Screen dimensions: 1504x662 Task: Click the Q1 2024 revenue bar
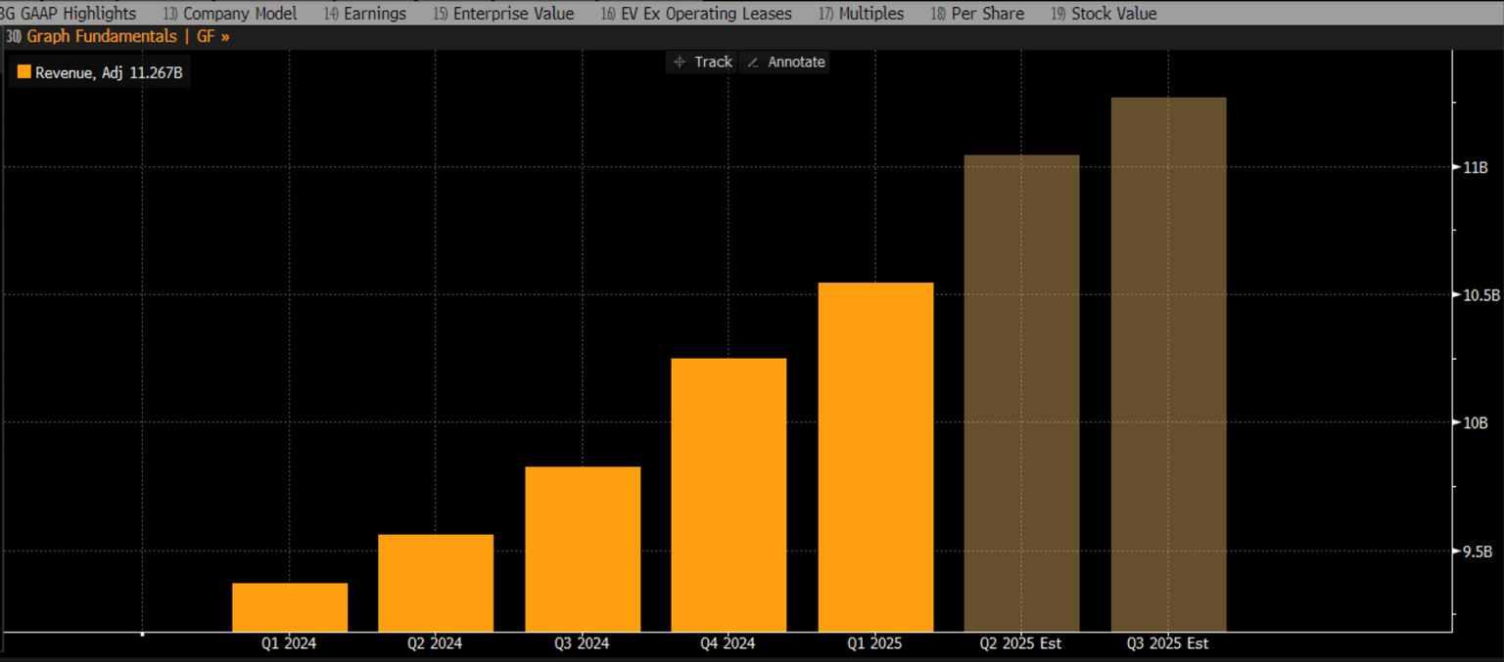290,607
